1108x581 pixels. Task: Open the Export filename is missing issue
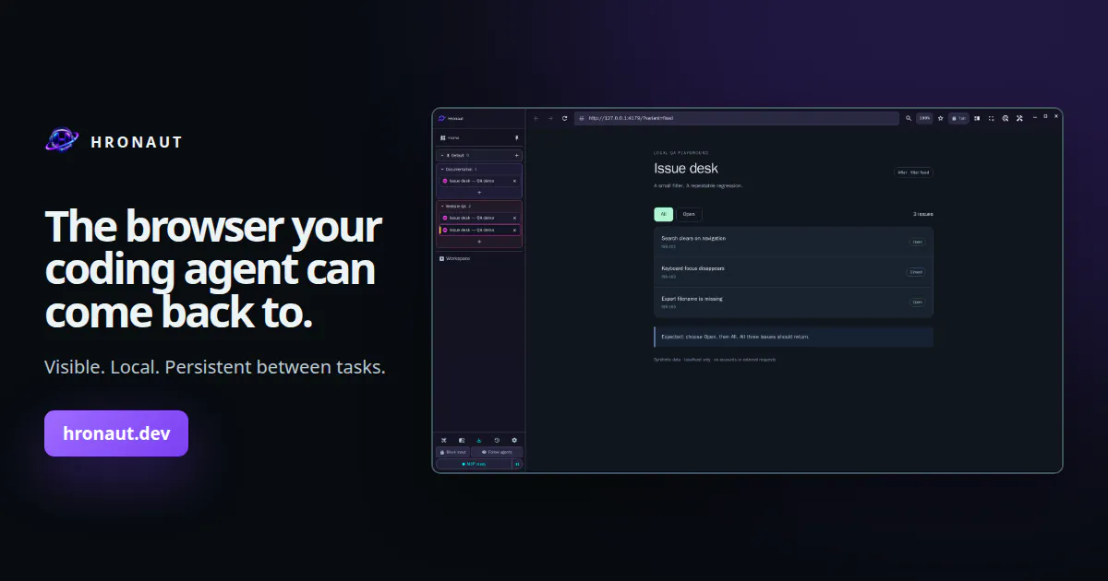793,302
